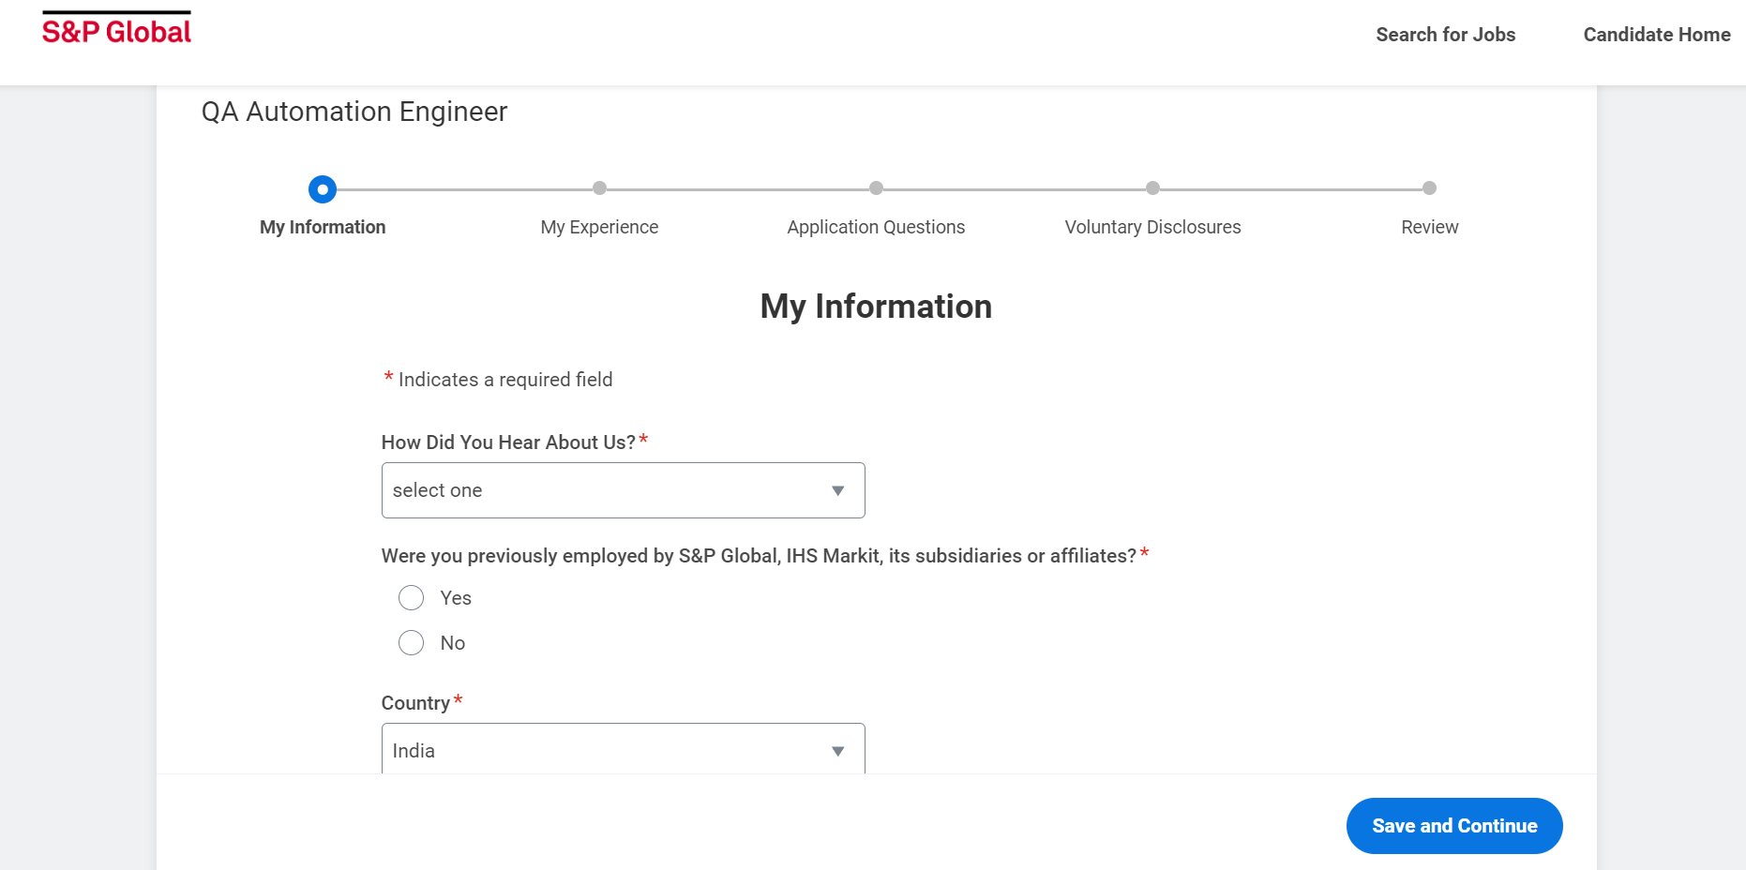
Task: Click the My Information step circle
Action: pyautogui.click(x=323, y=189)
